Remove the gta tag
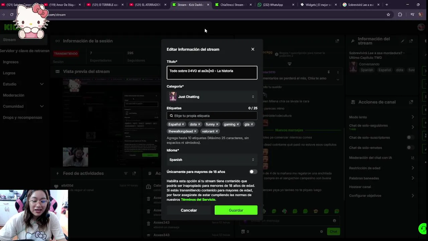This screenshot has width=428, height=241. coord(252,124)
